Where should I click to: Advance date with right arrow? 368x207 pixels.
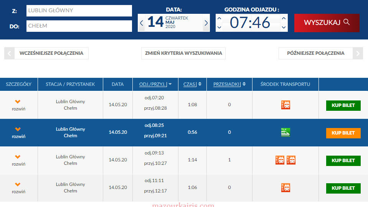click(x=206, y=23)
